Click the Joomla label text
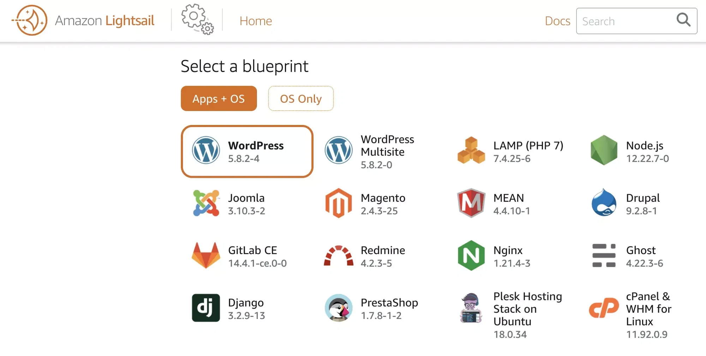The height and width of the screenshot is (356, 706). point(246,198)
